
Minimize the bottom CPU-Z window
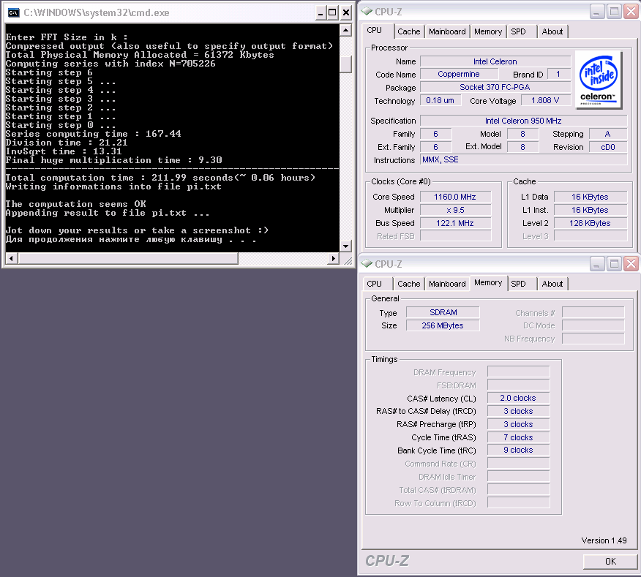[x=597, y=264]
